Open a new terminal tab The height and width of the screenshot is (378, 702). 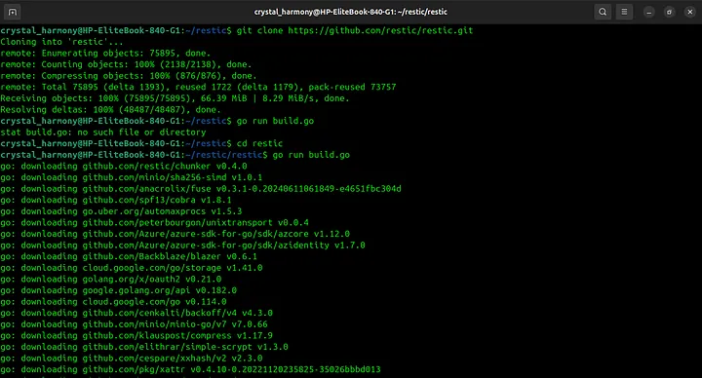(x=13, y=12)
